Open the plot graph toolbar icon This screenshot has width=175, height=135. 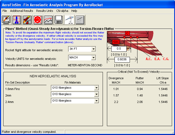coord(48,20)
